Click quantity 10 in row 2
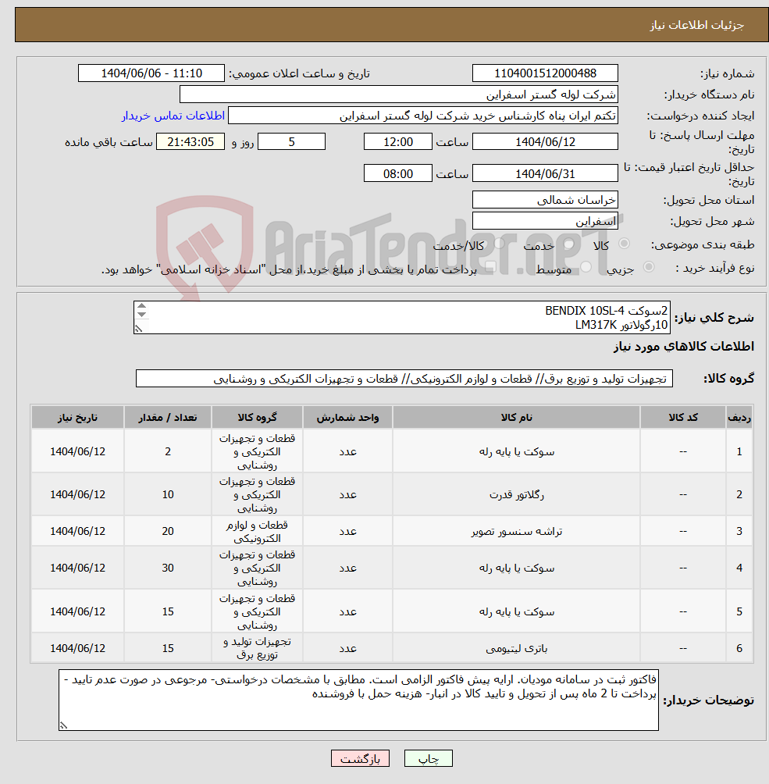This screenshot has width=769, height=784. (x=168, y=494)
